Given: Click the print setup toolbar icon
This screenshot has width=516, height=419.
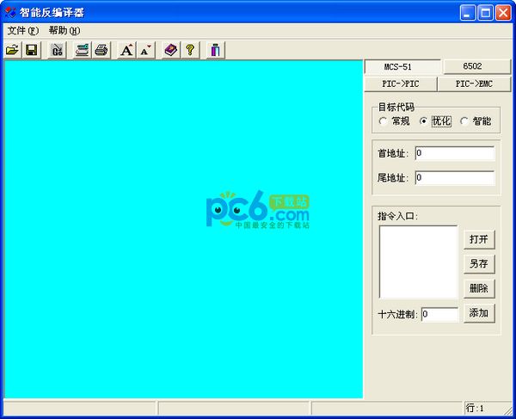Looking at the screenshot, I should [x=82, y=51].
